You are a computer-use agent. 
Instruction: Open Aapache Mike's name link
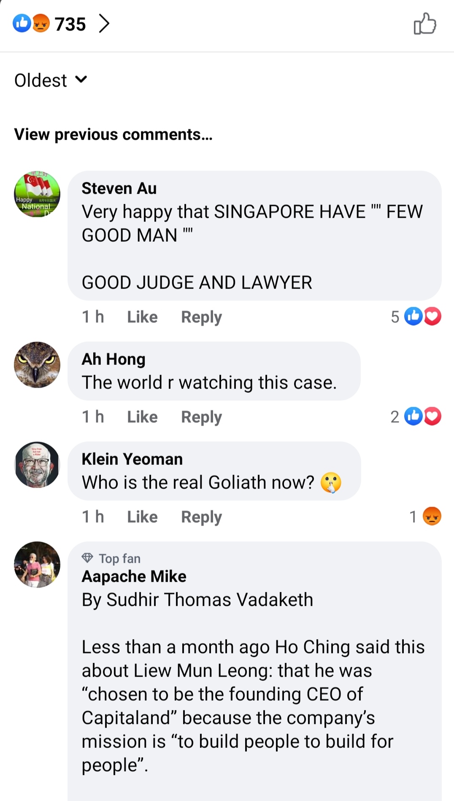[x=134, y=576]
